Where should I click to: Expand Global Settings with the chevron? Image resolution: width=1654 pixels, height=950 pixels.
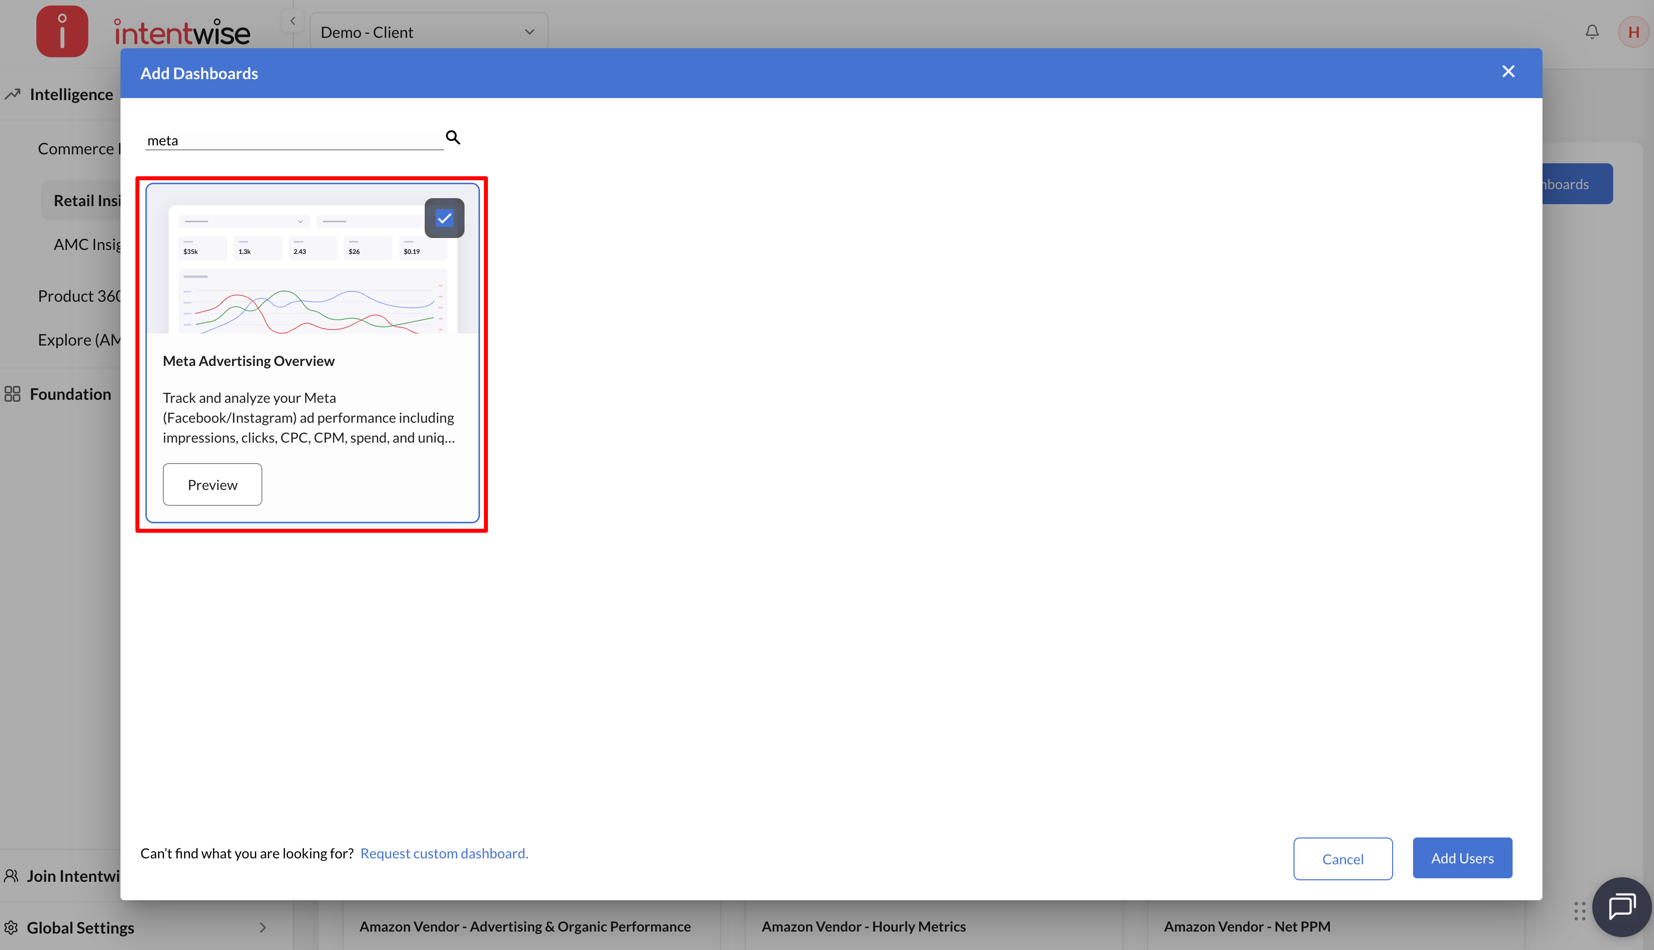[x=263, y=927]
